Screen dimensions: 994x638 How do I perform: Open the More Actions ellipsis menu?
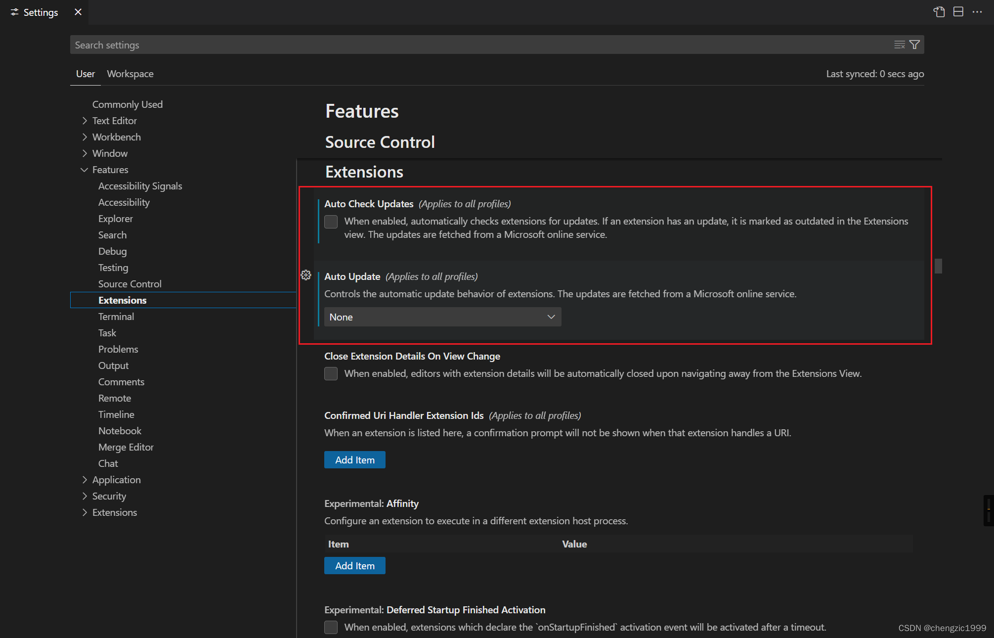pos(977,12)
